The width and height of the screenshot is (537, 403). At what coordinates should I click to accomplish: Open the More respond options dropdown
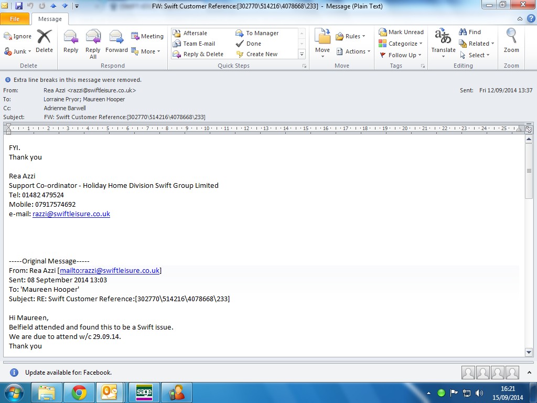pyautogui.click(x=146, y=51)
